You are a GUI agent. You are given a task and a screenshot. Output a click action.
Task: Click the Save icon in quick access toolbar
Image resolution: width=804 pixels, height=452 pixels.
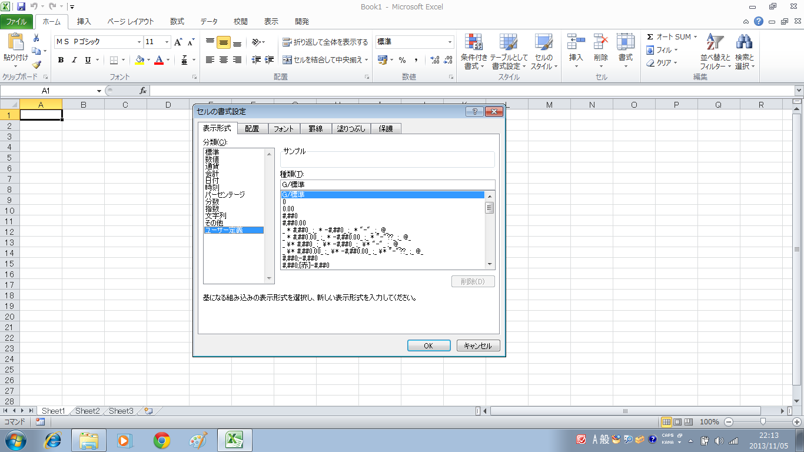[x=21, y=7]
